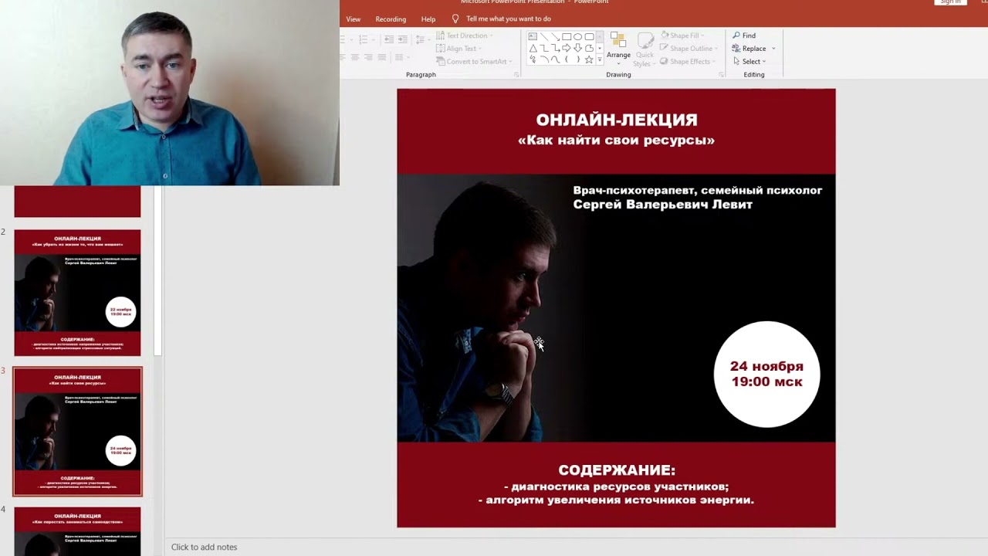Image resolution: width=988 pixels, height=556 pixels.
Task: Open the Shape Effects dropdown
Action: tap(688, 61)
